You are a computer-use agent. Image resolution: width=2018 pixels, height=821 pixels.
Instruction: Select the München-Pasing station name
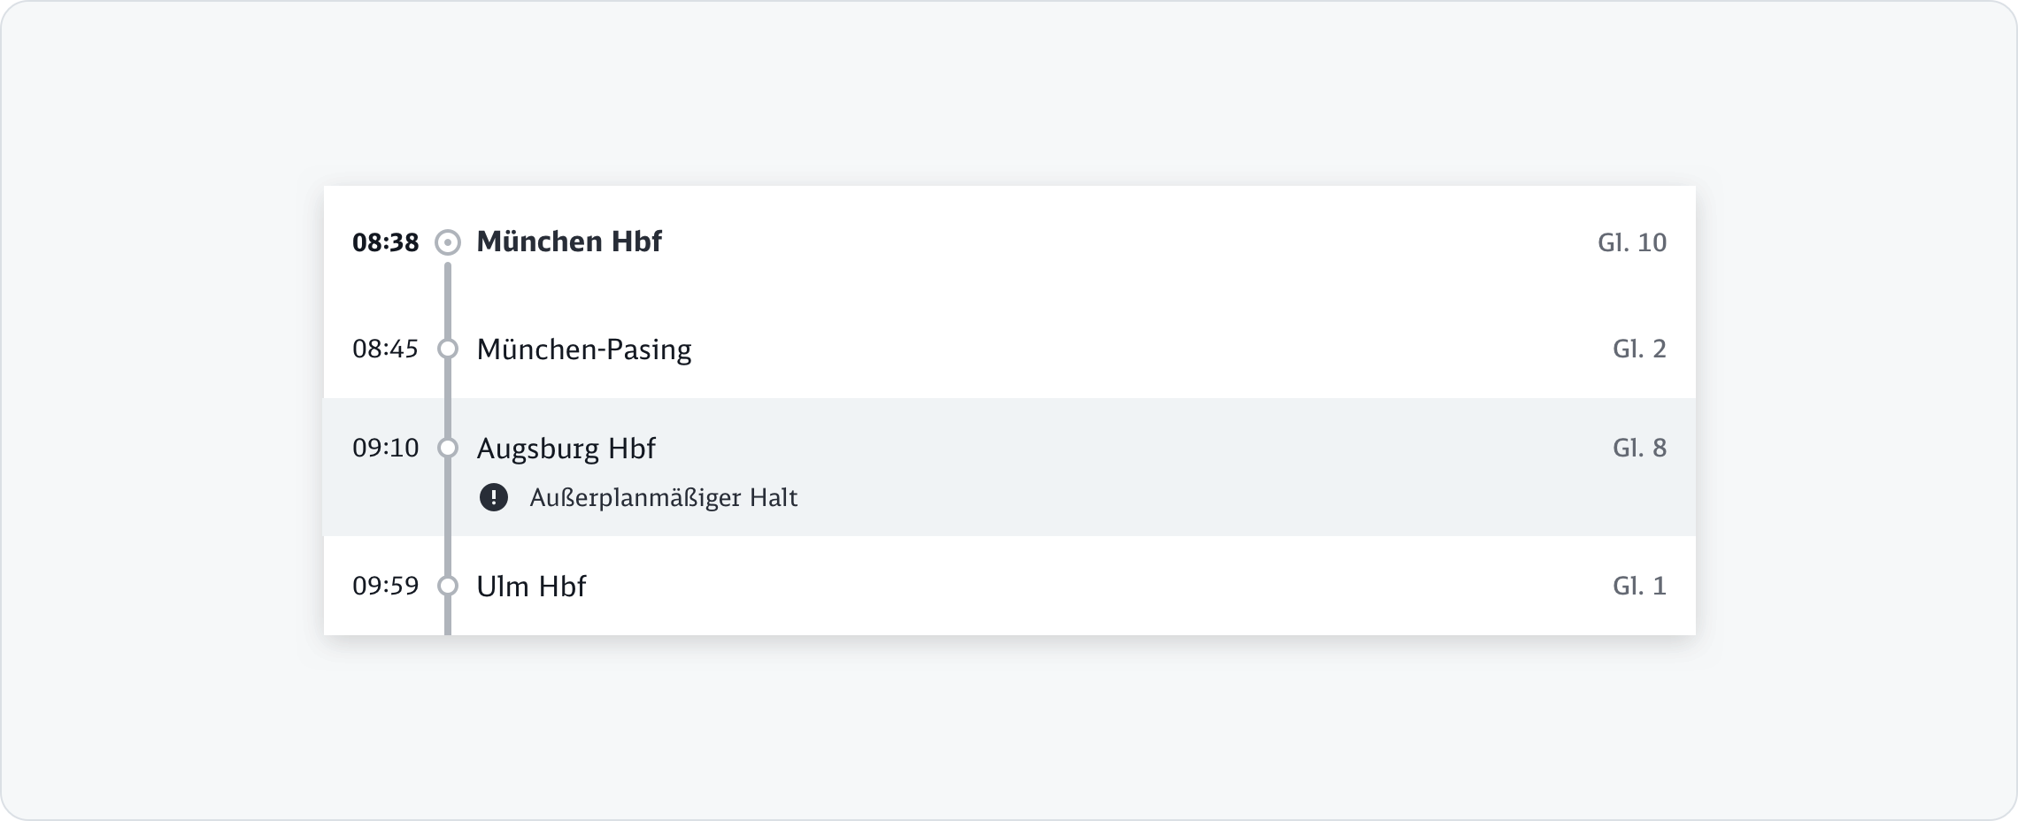pyautogui.click(x=583, y=349)
